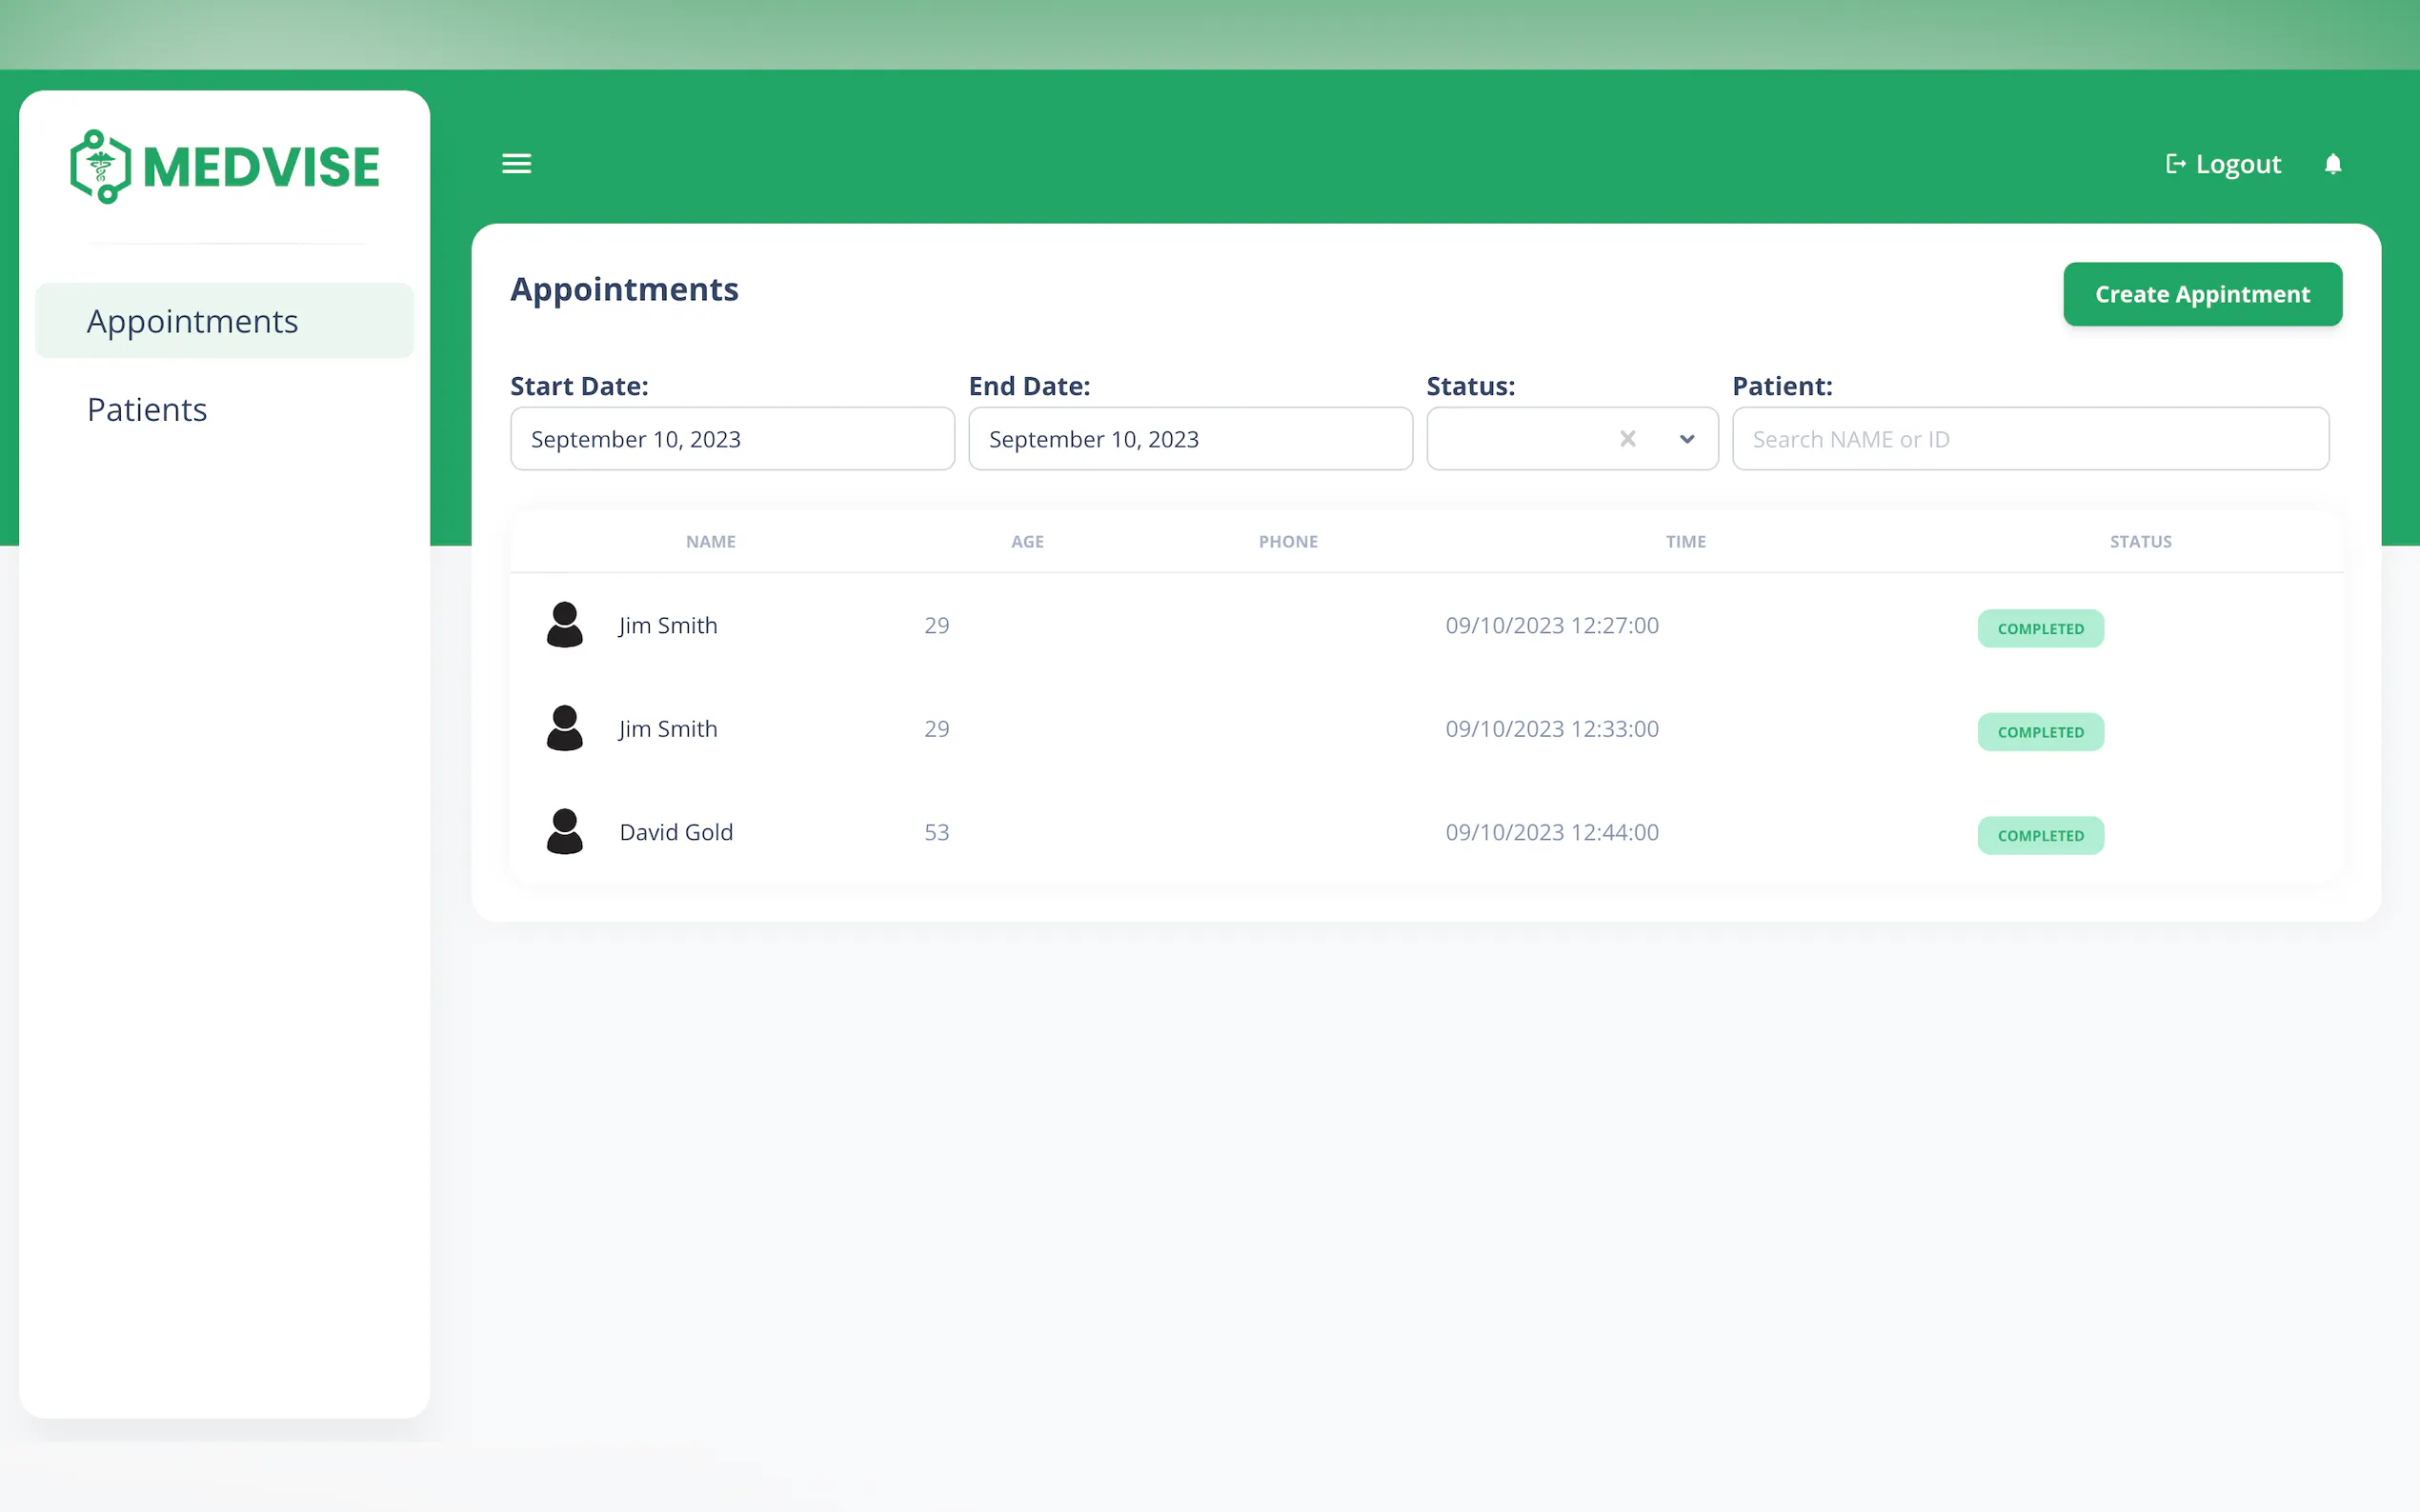Clear the Status filter with the X
This screenshot has height=1512, width=2420.
[1627, 439]
